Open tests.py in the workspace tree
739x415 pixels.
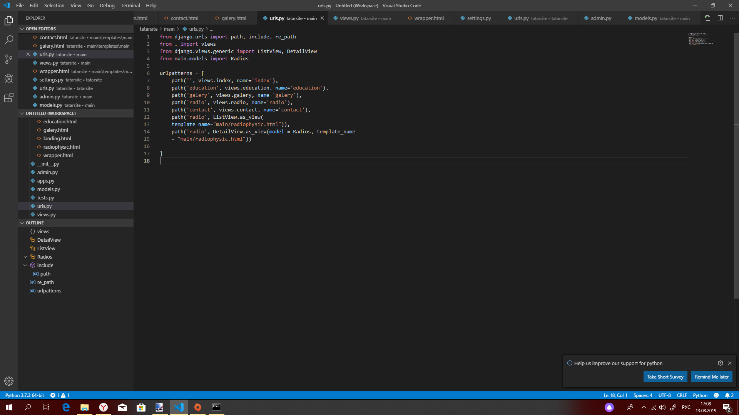click(x=75, y=198)
